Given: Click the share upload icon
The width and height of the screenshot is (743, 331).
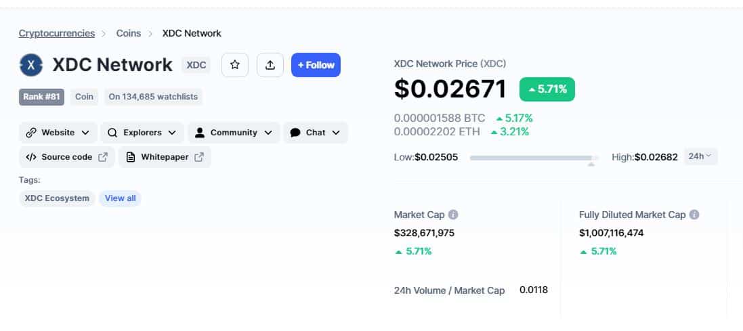Looking at the screenshot, I should [x=270, y=65].
